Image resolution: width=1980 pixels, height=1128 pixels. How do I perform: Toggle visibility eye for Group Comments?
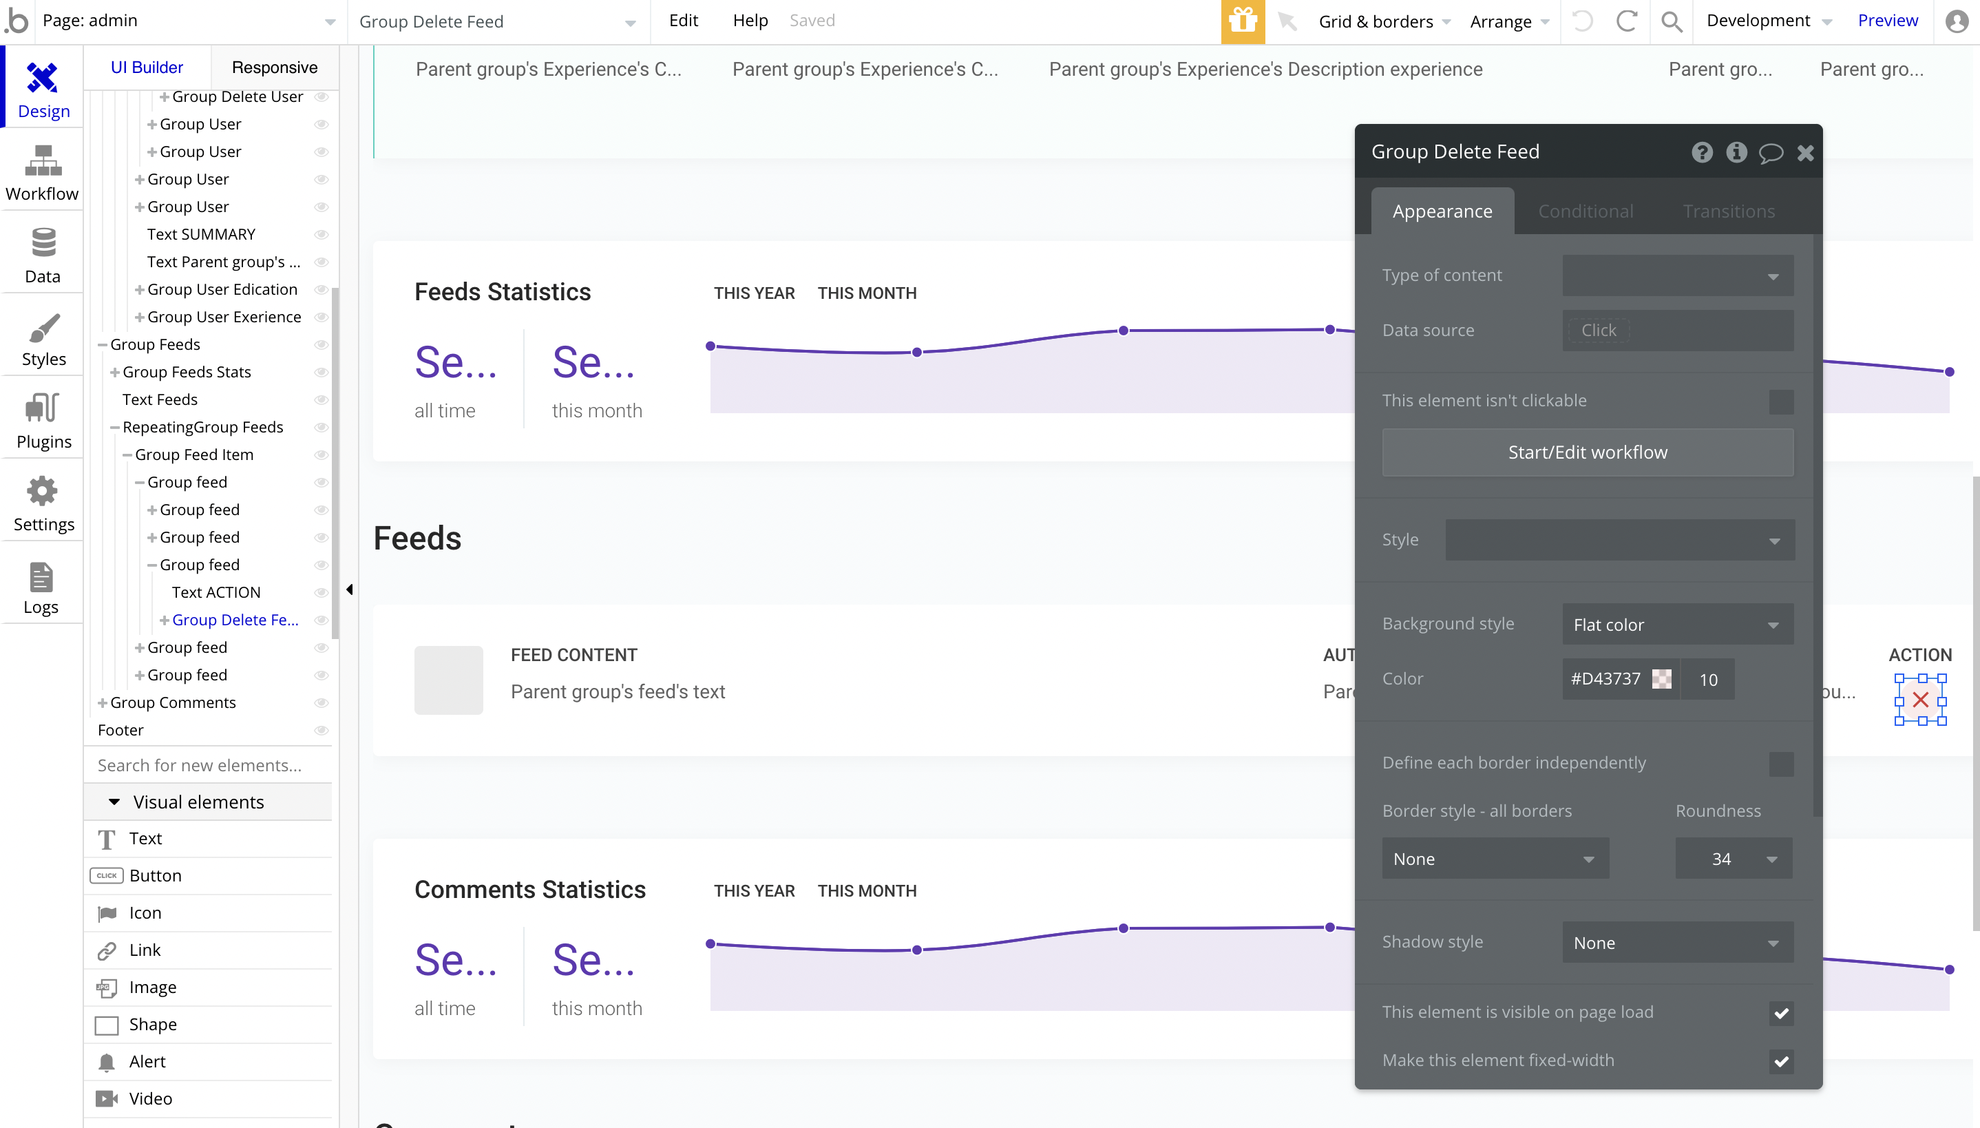point(322,702)
